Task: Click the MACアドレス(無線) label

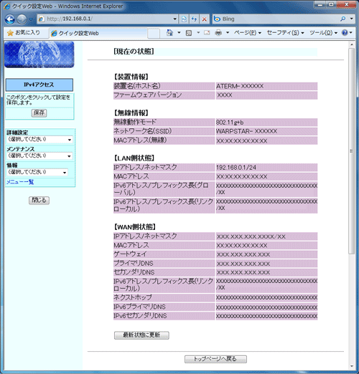Action: pos(140,140)
